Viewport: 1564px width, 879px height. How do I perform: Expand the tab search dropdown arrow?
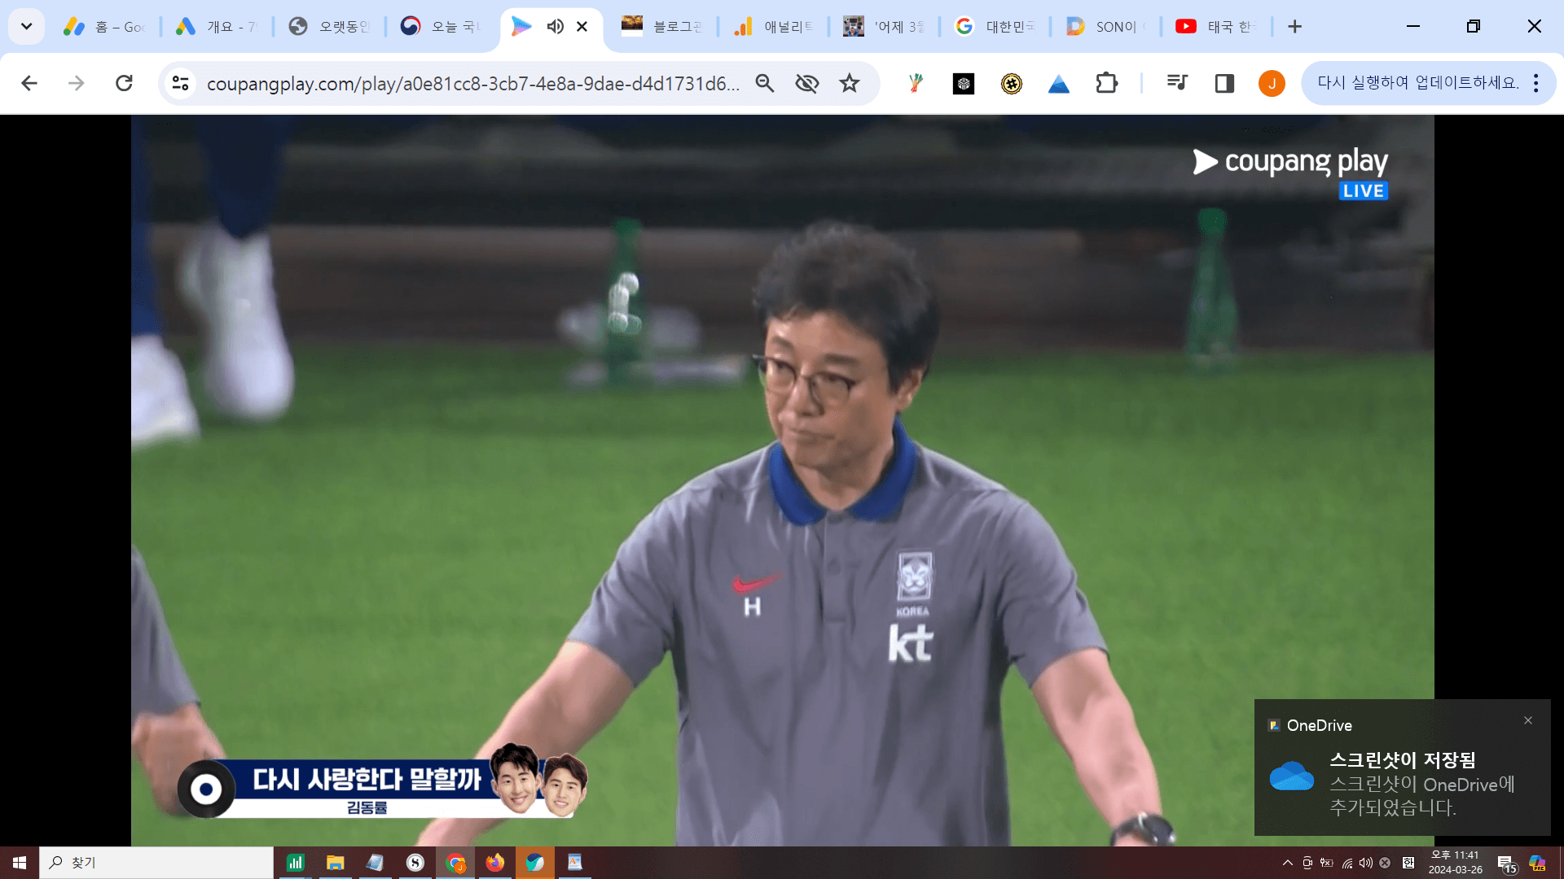[x=26, y=27]
